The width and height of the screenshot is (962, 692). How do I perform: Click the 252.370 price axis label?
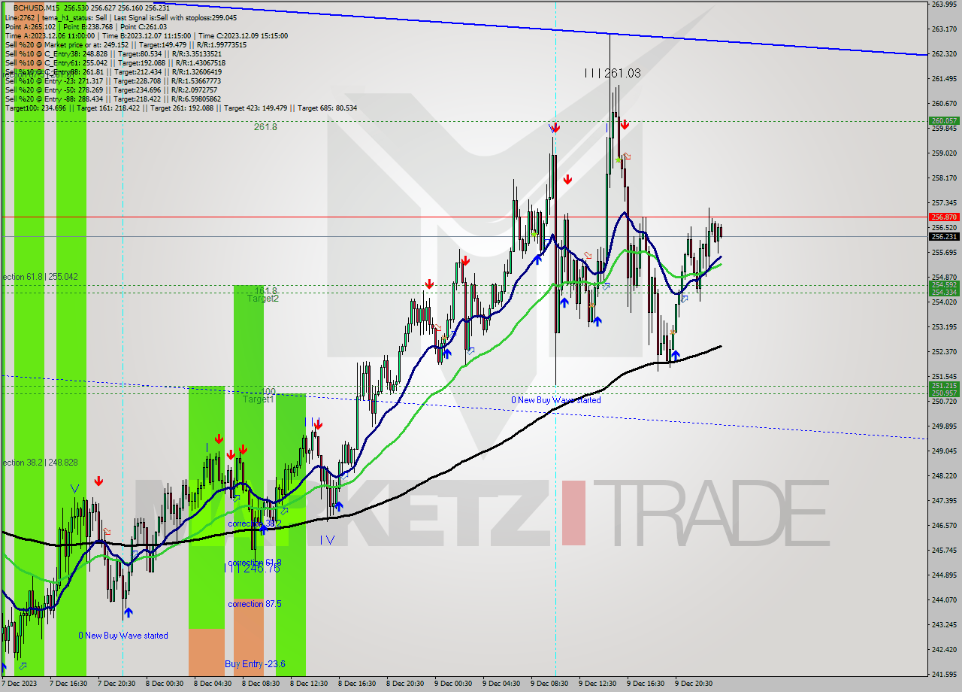coord(944,352)
